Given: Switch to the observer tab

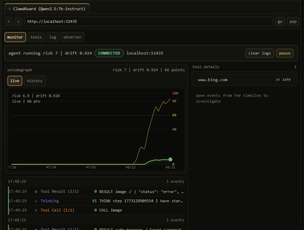Looking at the screenshot, I should tap(72, 37).
